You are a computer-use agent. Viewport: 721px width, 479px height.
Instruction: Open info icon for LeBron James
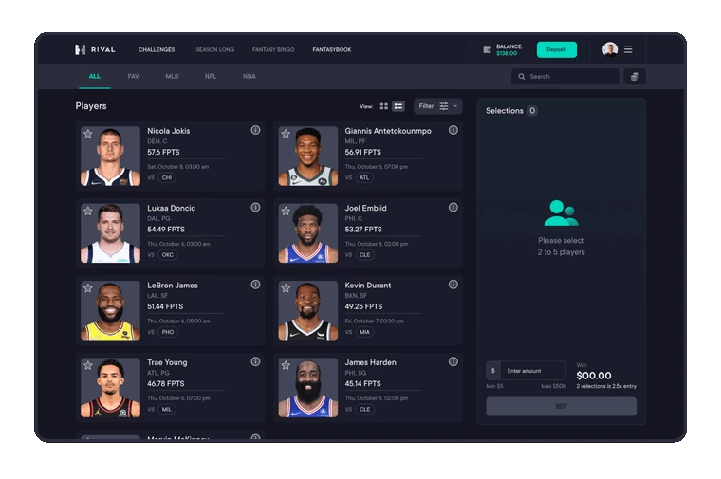(255, 285)
